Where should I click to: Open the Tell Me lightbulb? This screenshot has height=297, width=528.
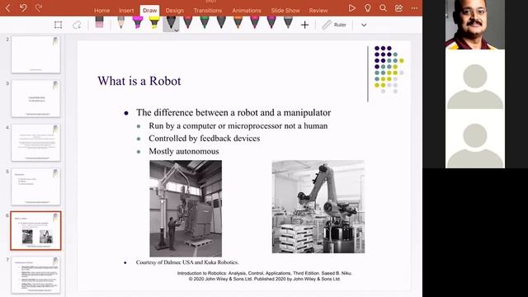point(367,8)
